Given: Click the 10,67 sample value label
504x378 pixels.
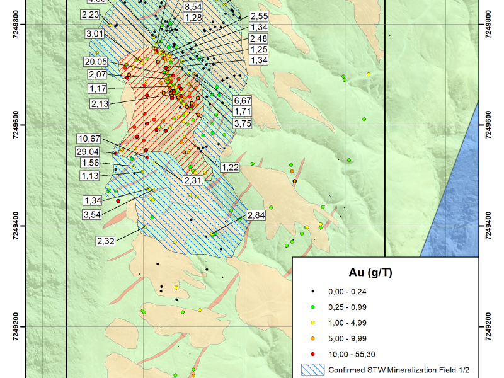Looking at the screenshot, I should pyautogui.click(x=88, y=139).
